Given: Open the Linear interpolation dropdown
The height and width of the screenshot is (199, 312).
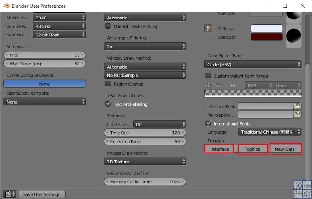Looking at the screenshot, I should pyautogui.click(x=287, y=85).
